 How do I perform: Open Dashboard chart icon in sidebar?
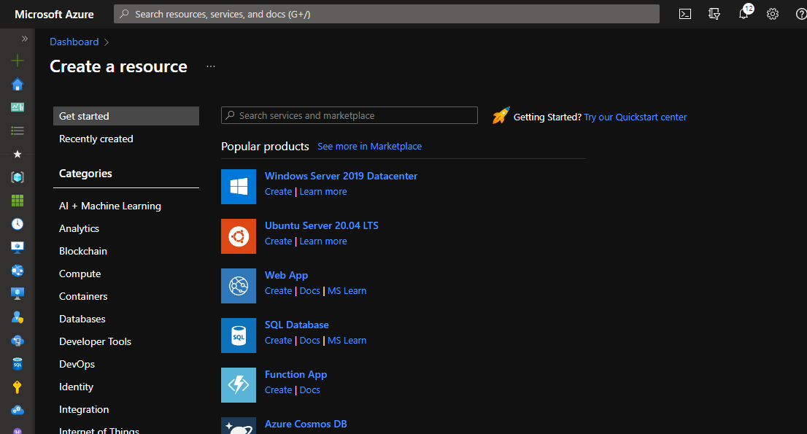(18, 107)
